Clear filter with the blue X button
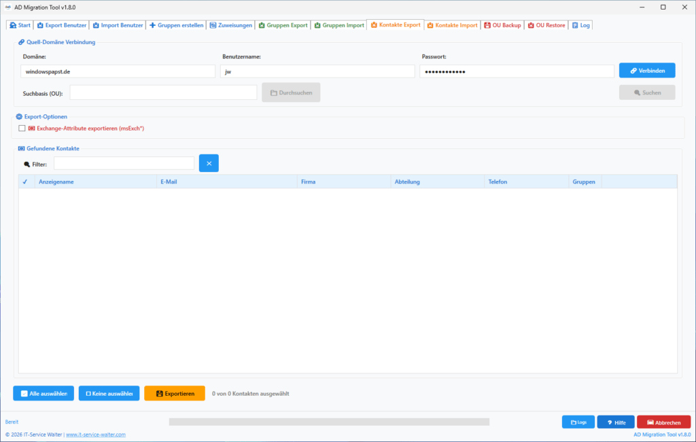 (209, 163)
